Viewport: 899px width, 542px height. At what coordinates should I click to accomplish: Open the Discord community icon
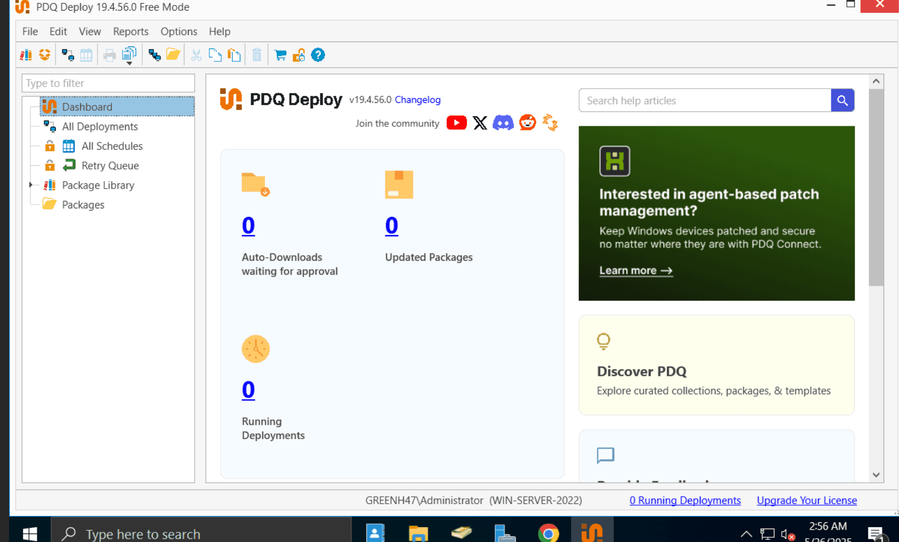503,123
